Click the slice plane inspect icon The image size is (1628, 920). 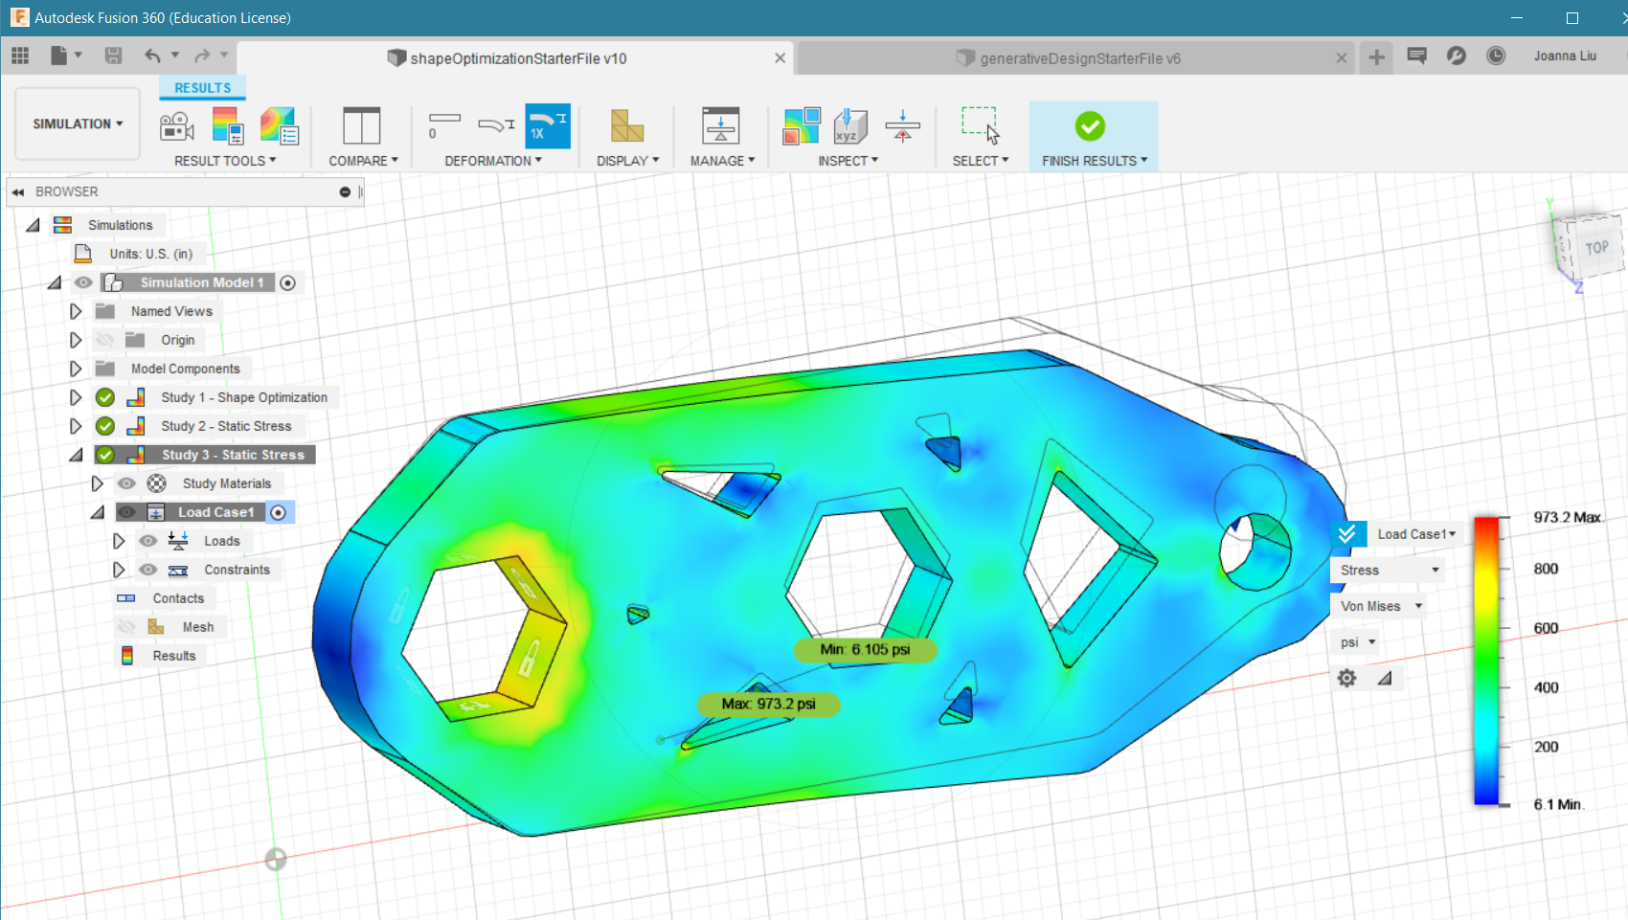click(x=902, y=125)
